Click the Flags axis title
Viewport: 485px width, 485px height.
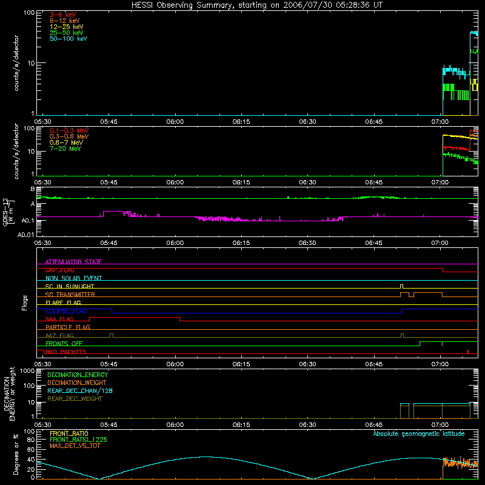[24, 303]
